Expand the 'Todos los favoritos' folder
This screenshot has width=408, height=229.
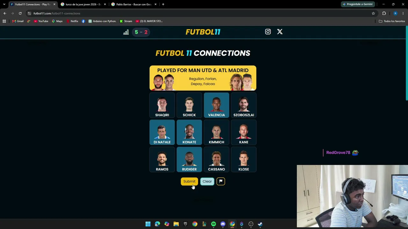(x=392, y=21)
